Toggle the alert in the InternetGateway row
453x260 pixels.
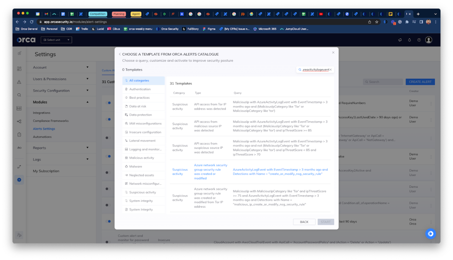point(108,138)
